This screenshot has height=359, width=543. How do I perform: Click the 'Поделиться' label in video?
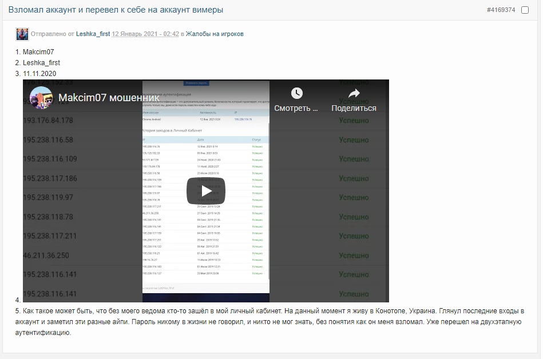[x=354, y=108]
